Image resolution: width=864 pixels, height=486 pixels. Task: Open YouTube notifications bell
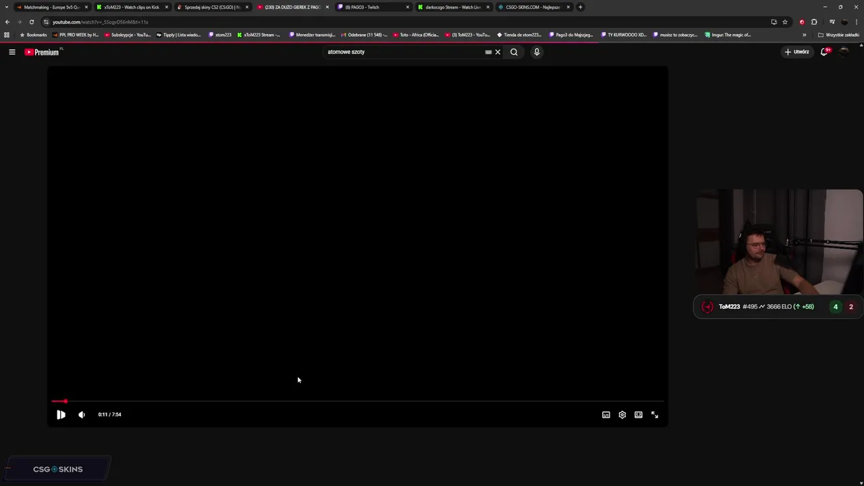[825, 52]
